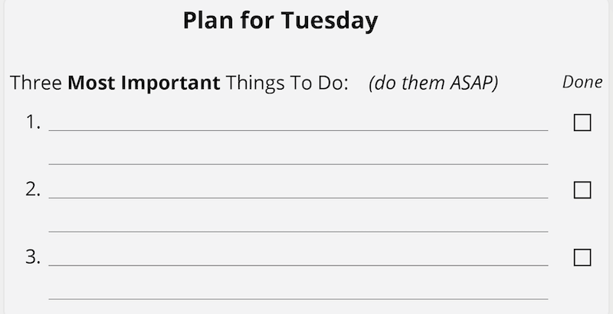This screenshot has height=314, width=613.
Task: Select the bold "Most Important" text
Action: coord(143,83)
